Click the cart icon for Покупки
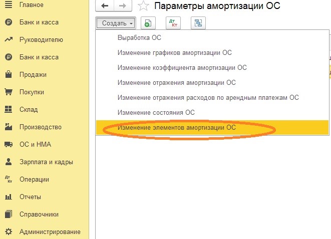 click(9, 92)
